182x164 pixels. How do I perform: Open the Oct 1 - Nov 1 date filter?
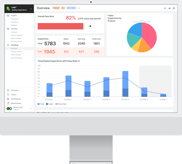pyautogui.click(x=71, y=8)
